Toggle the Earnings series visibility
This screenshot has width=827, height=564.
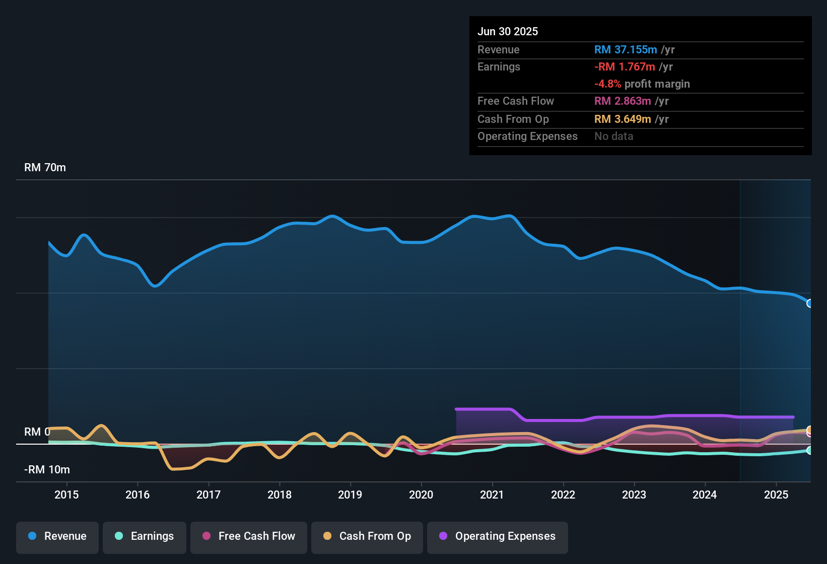coord(145,536)
